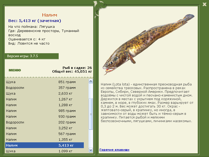The image size is (209, 157).
Task: Select the Водоросли 202 грамм row
Action: click(45, 122)
